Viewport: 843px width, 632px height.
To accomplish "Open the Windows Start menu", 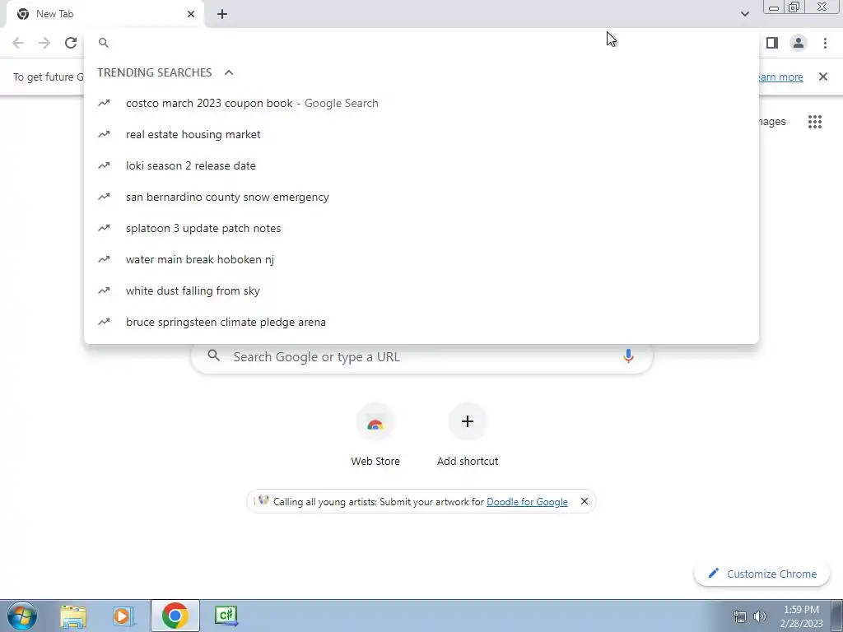I will [22, 616].
